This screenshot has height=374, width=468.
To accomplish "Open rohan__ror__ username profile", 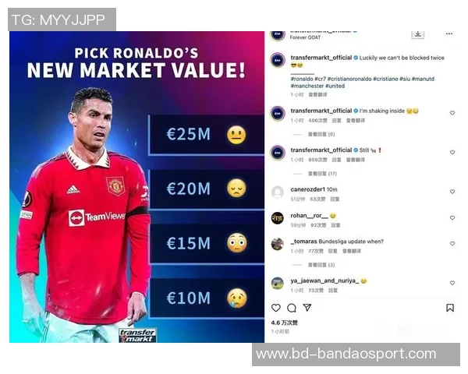I will [309, 216].
